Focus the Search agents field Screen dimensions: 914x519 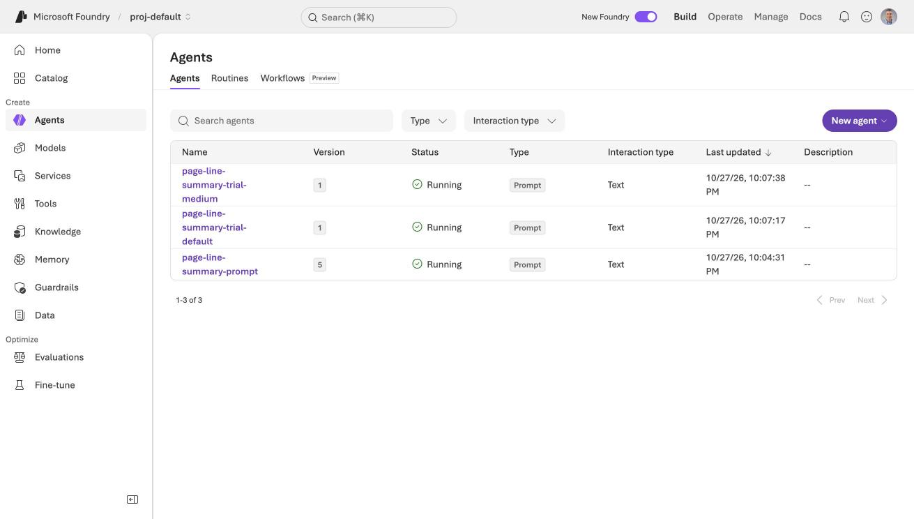[x=282, y=121]
